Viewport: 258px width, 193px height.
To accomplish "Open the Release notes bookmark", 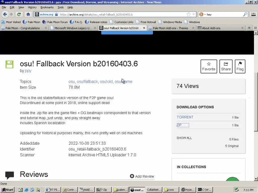I will [x=96, y=22].
